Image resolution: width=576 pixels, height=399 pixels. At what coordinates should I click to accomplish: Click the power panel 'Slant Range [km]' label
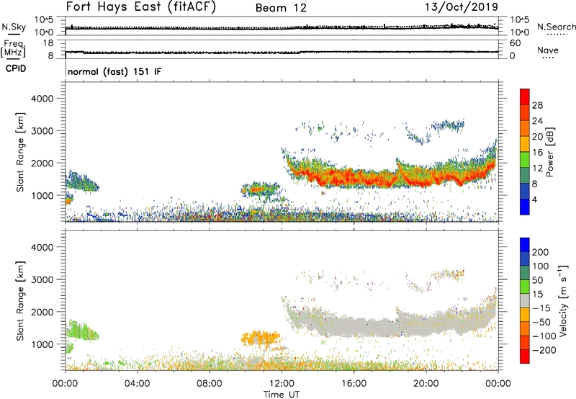coord(20,152)
